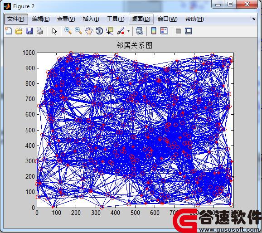Click the x-axis label 300
This screenshot has height=233, width=262.
[x=96, y=213]
